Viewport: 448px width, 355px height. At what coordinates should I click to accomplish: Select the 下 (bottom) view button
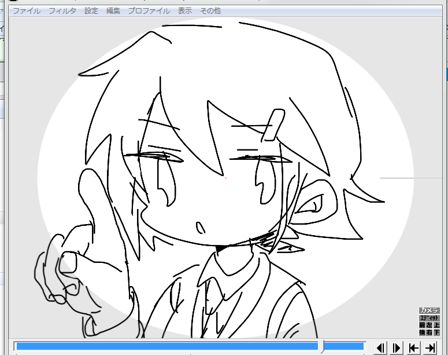[x=436, y=332]
